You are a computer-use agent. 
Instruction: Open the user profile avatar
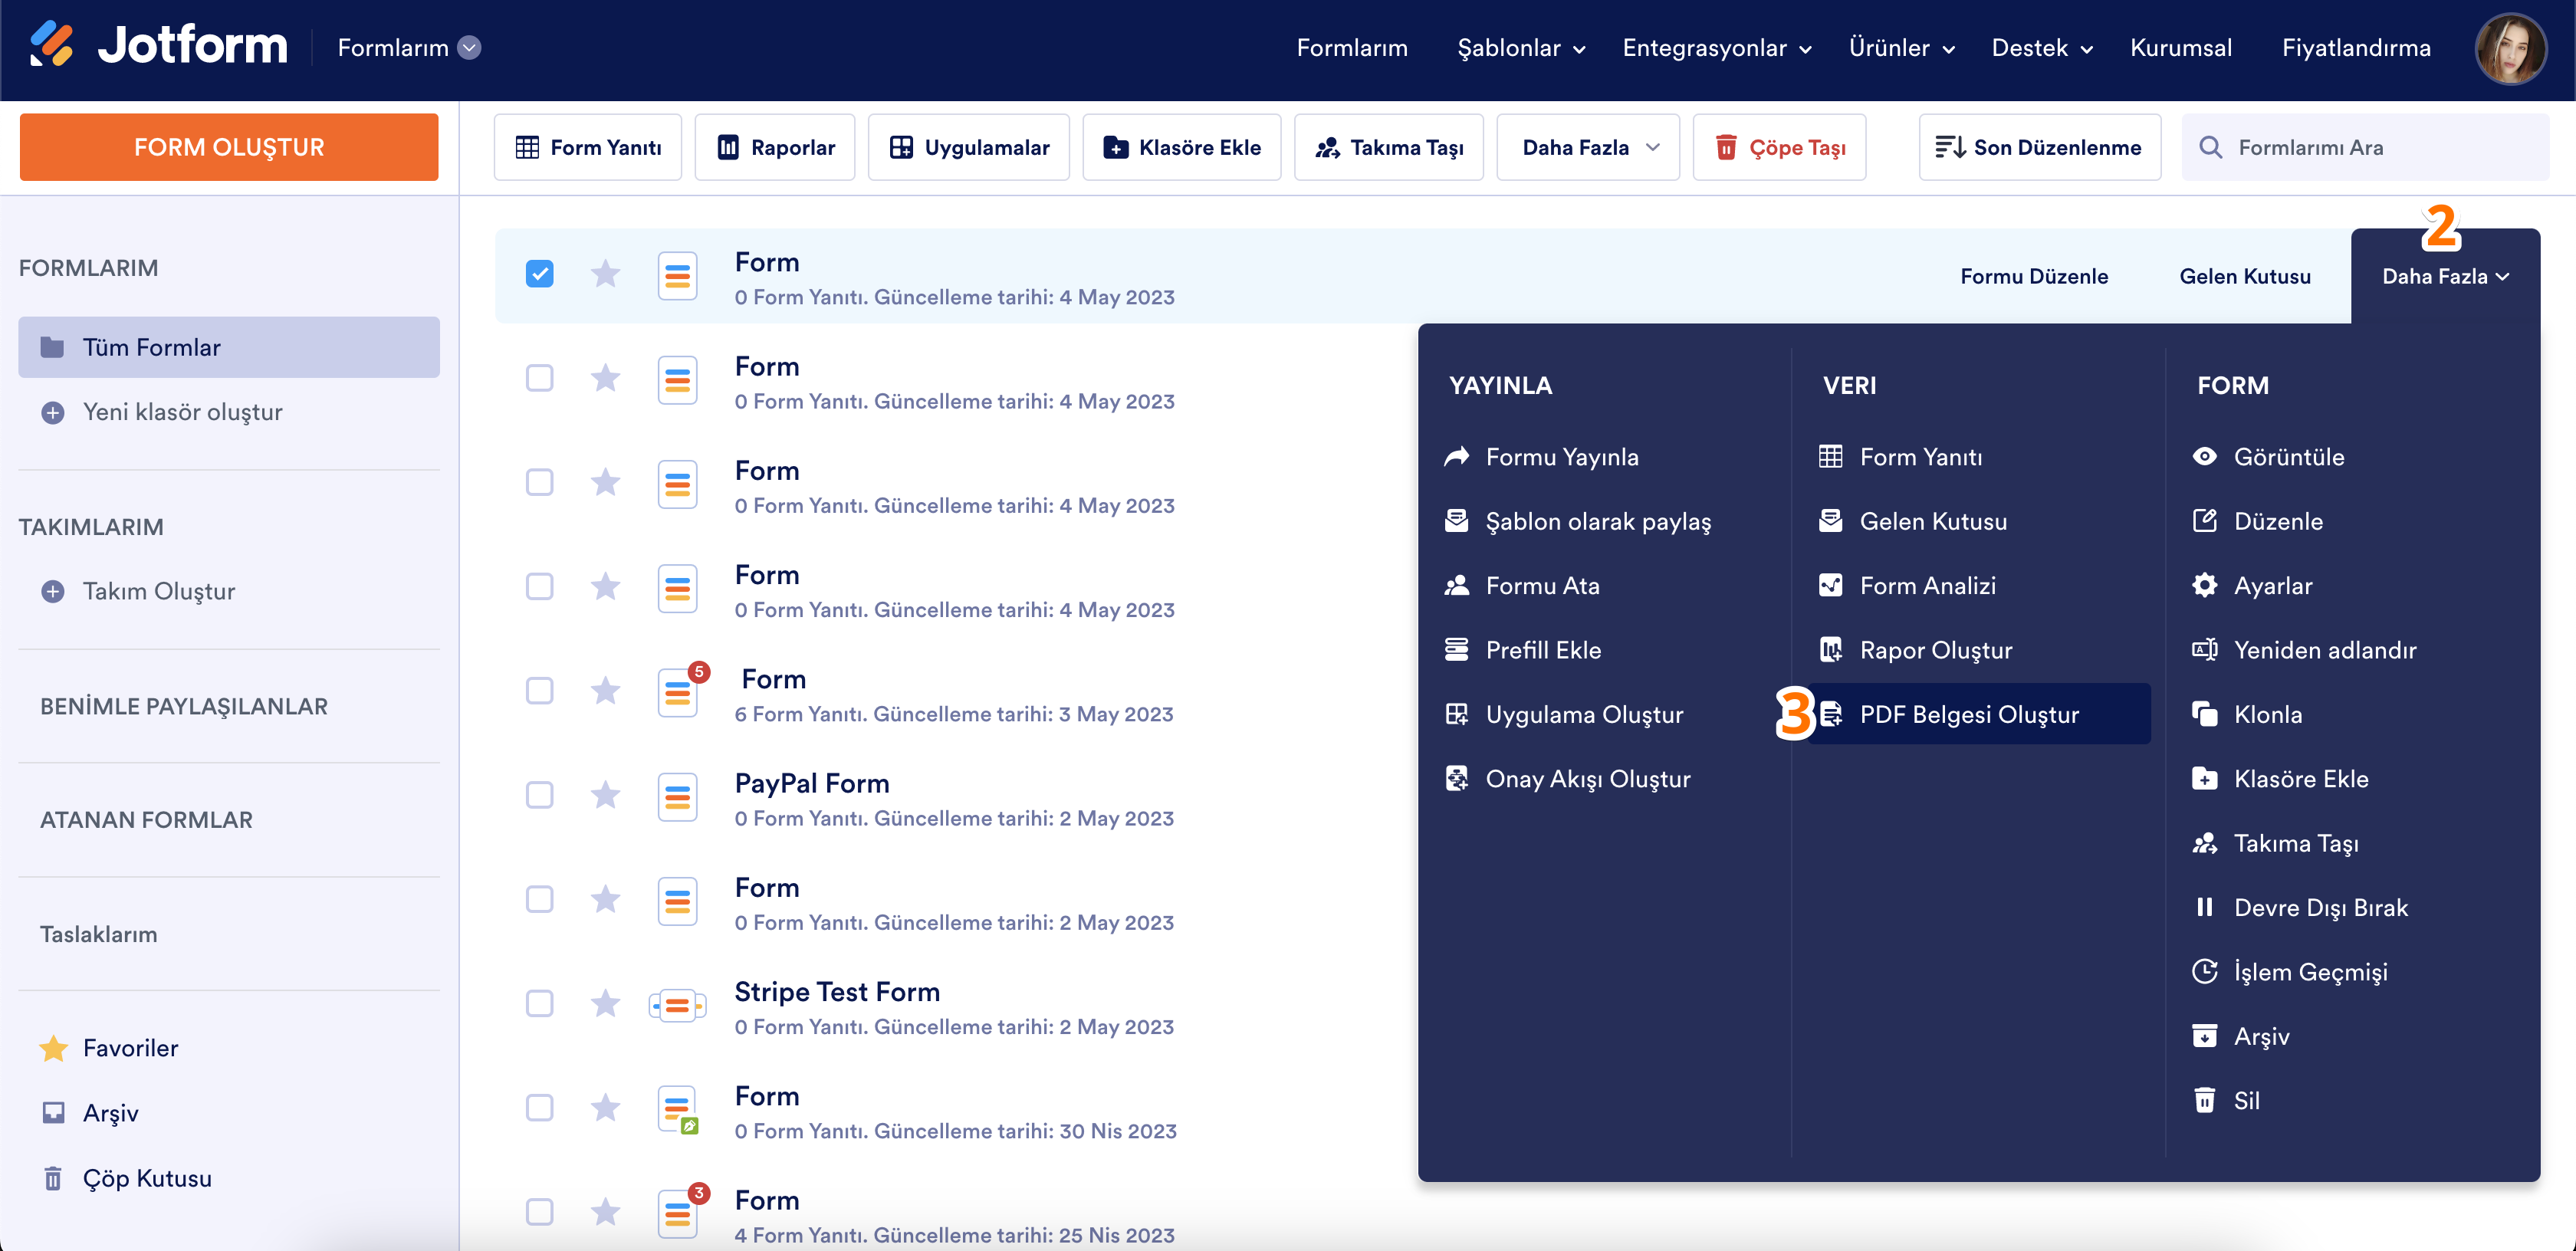click(2509, 48)
